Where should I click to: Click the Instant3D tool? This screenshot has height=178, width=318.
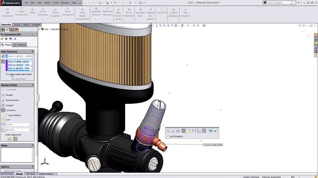pyautogui.click(x=161, y=11)
